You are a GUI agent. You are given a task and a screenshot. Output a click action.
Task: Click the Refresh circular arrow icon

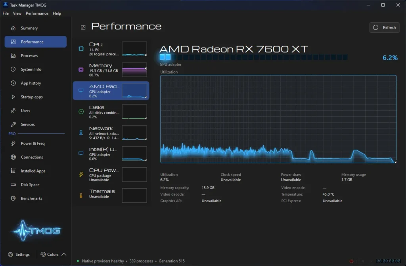tap(375, 27)
